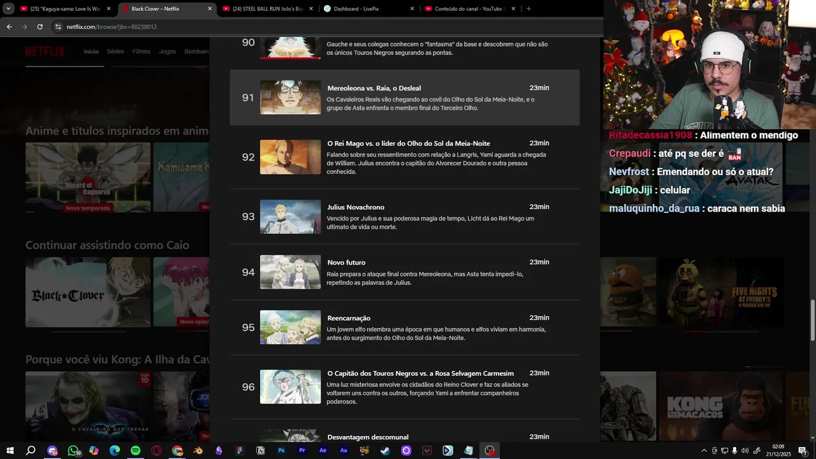This screenshot has width=816, height=459.
Task: Switch to Dashboard - LivePix tab
Action: tap(368, 9)
